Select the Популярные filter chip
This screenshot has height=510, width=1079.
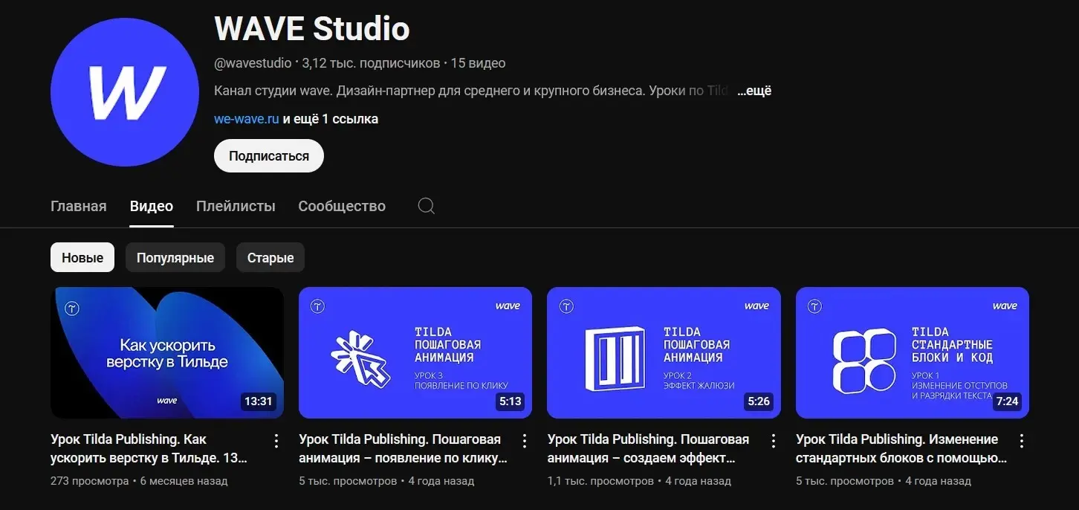click(x=175, y=257)
